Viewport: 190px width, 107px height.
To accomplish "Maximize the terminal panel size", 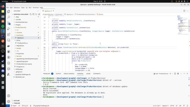I will pos(184,74).
